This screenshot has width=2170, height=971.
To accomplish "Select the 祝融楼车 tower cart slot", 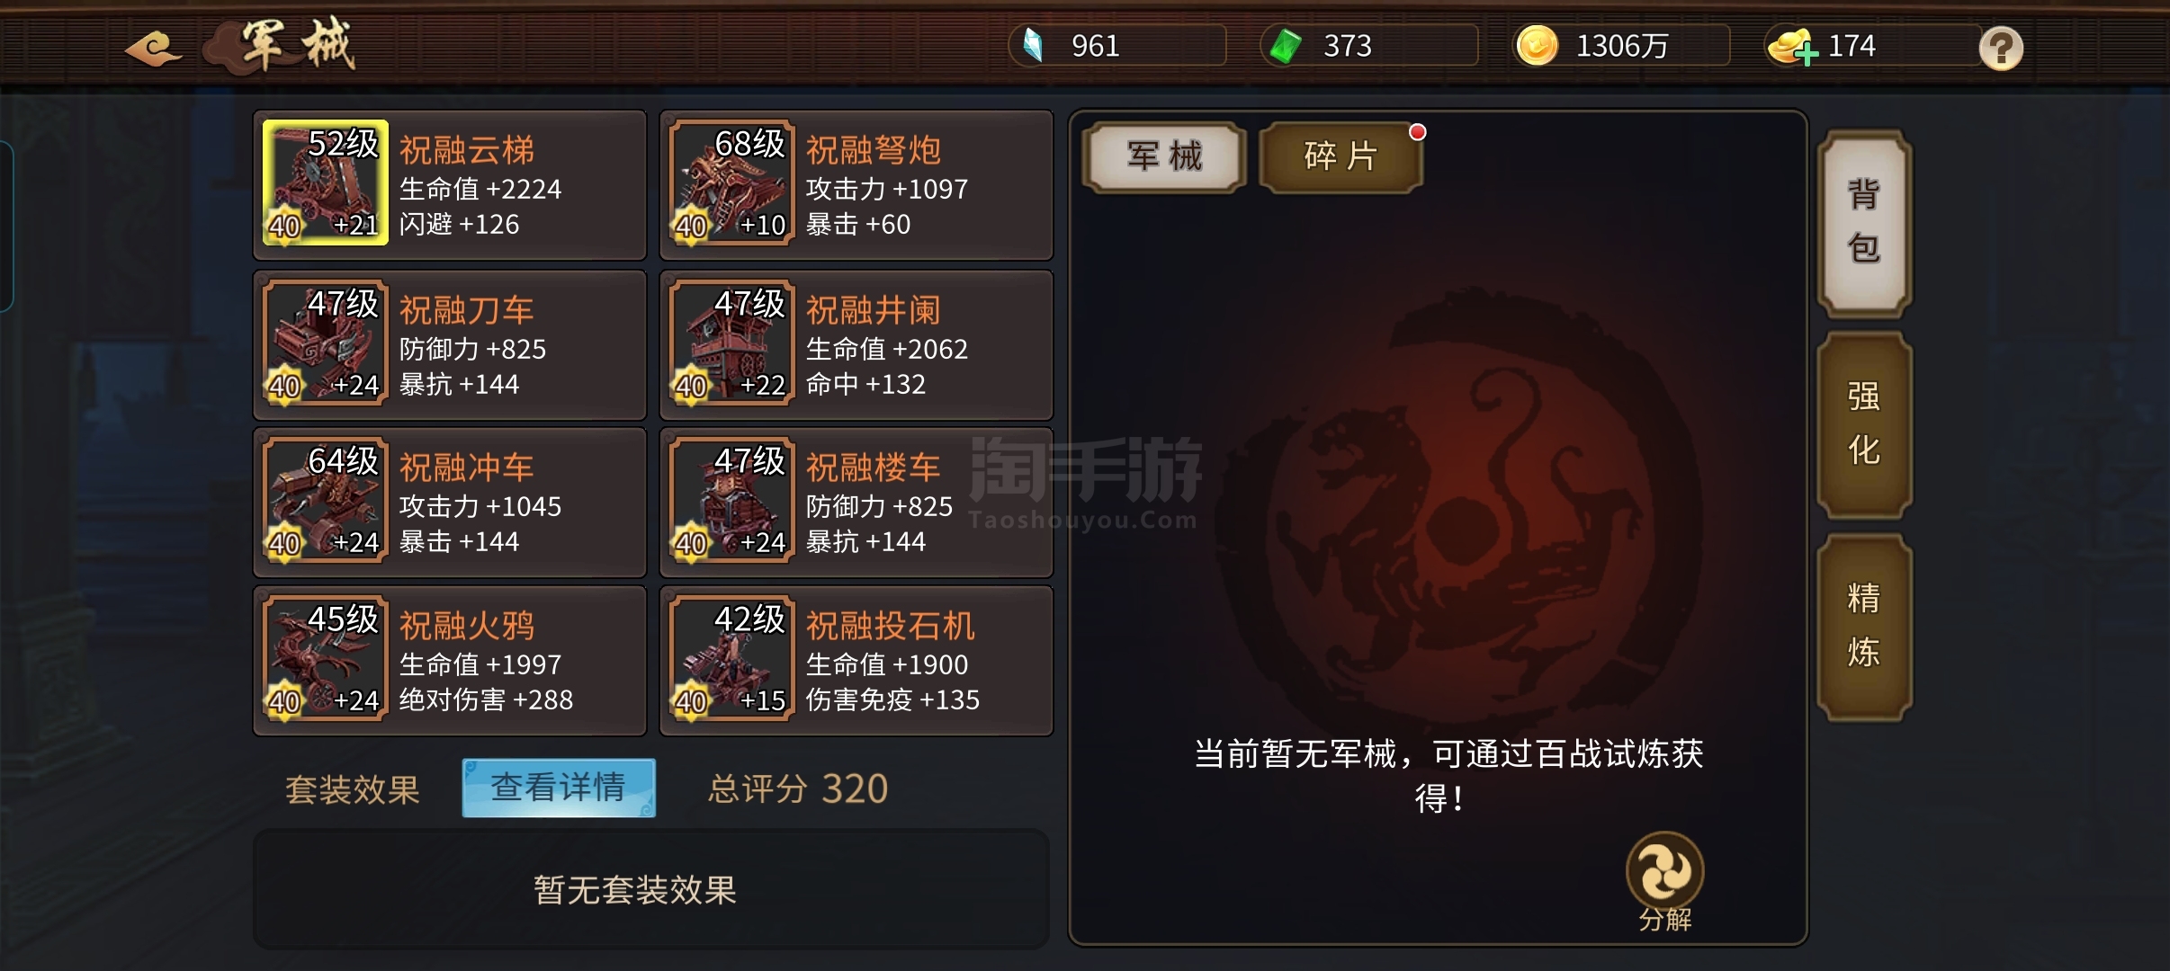I will [x=856, y=503].
